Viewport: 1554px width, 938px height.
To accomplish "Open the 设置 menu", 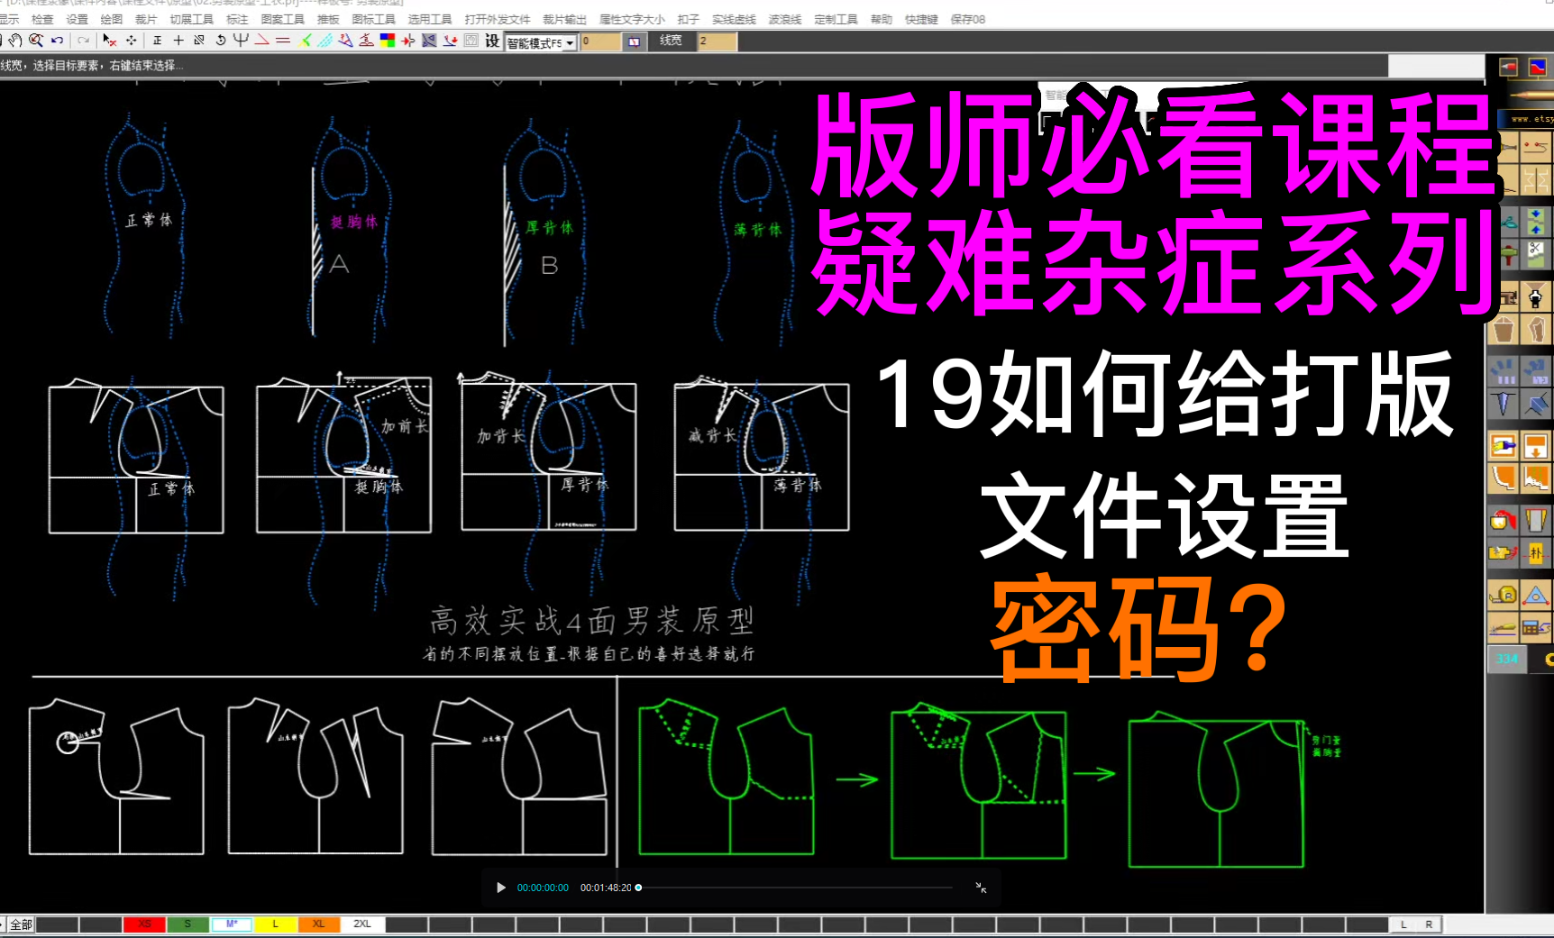I will click(78, 19).
